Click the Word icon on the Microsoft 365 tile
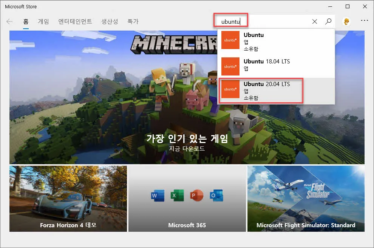374x248 pixels. click(158, 196)
